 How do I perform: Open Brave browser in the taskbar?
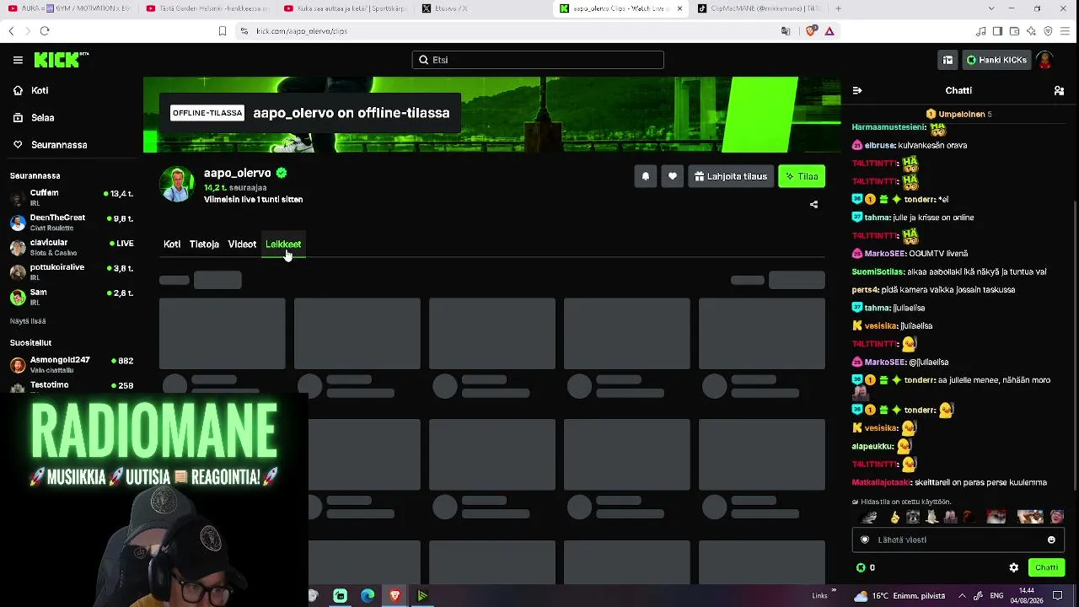pos(395,596)
